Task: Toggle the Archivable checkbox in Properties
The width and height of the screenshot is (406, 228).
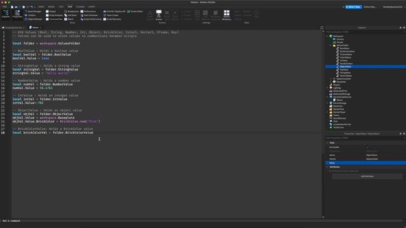Action: point(367,148)
